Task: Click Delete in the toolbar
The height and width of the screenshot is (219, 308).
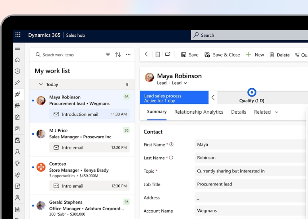Action: [x=279, y=55]
